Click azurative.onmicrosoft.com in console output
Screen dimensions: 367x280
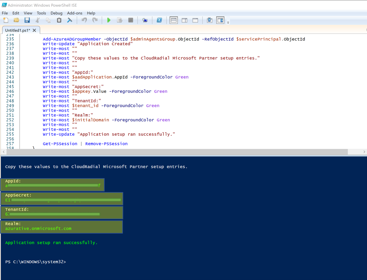[x=39, y=229]
